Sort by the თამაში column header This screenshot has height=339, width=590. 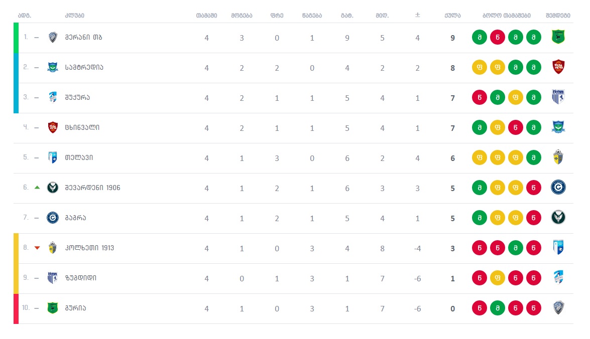click(x=206, y=16)
